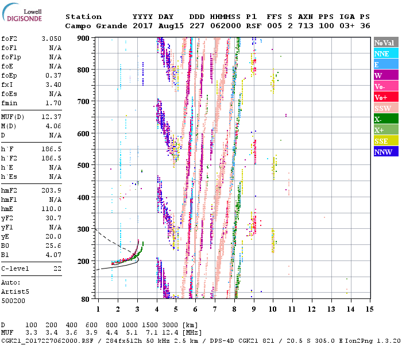This screenshot has width=402, height=345.
Task: Select the SSE yellow legend swatch
Action: pyautogui.click(x=386, y=141)
